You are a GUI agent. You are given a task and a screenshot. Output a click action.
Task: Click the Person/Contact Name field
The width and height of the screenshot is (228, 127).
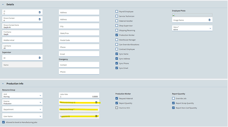point(22,26)
